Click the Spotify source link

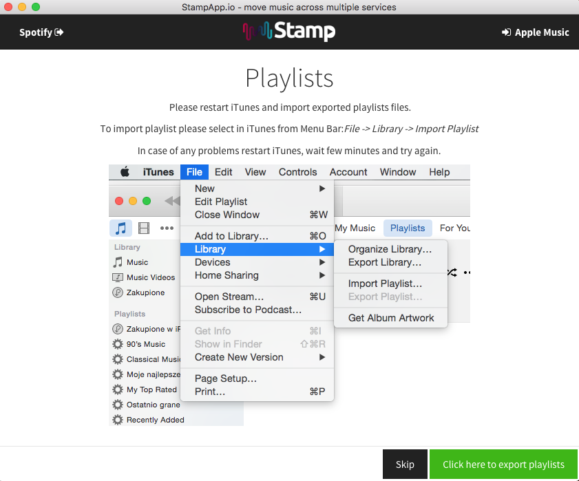tap(41, 32)
